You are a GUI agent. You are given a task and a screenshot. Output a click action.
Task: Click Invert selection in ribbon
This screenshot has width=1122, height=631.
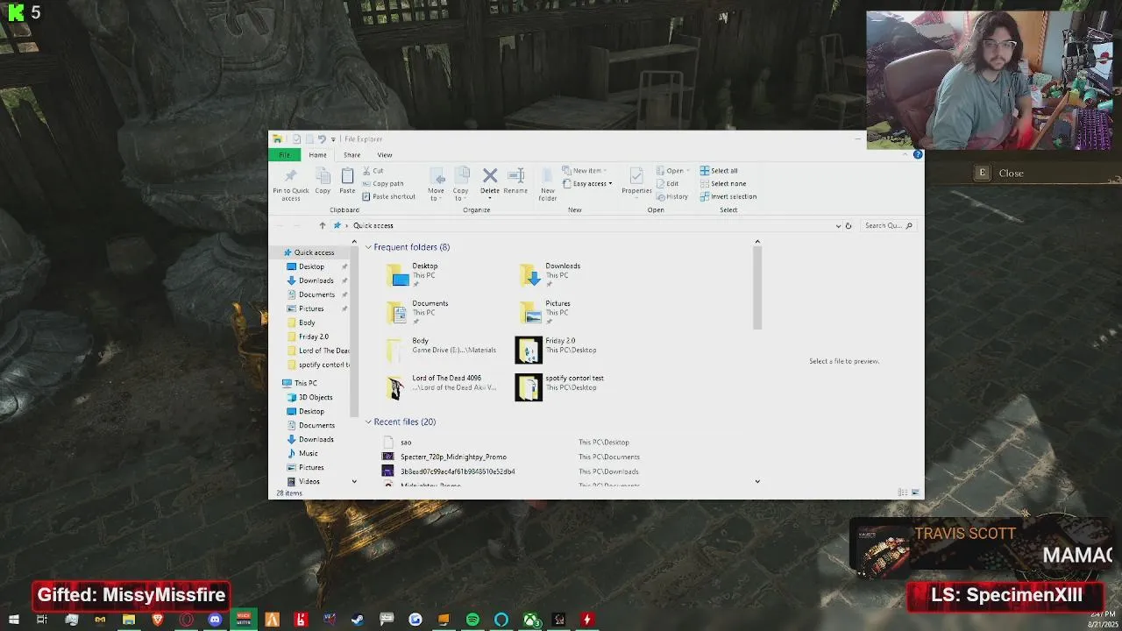pos(728,196)
